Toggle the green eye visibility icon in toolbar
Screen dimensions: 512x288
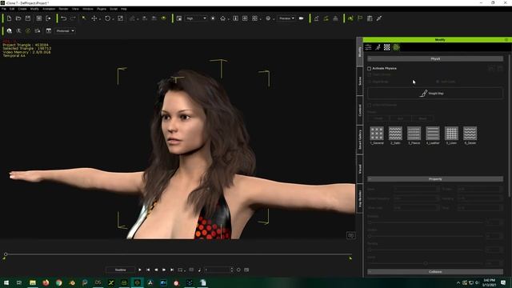pos(163,18)
